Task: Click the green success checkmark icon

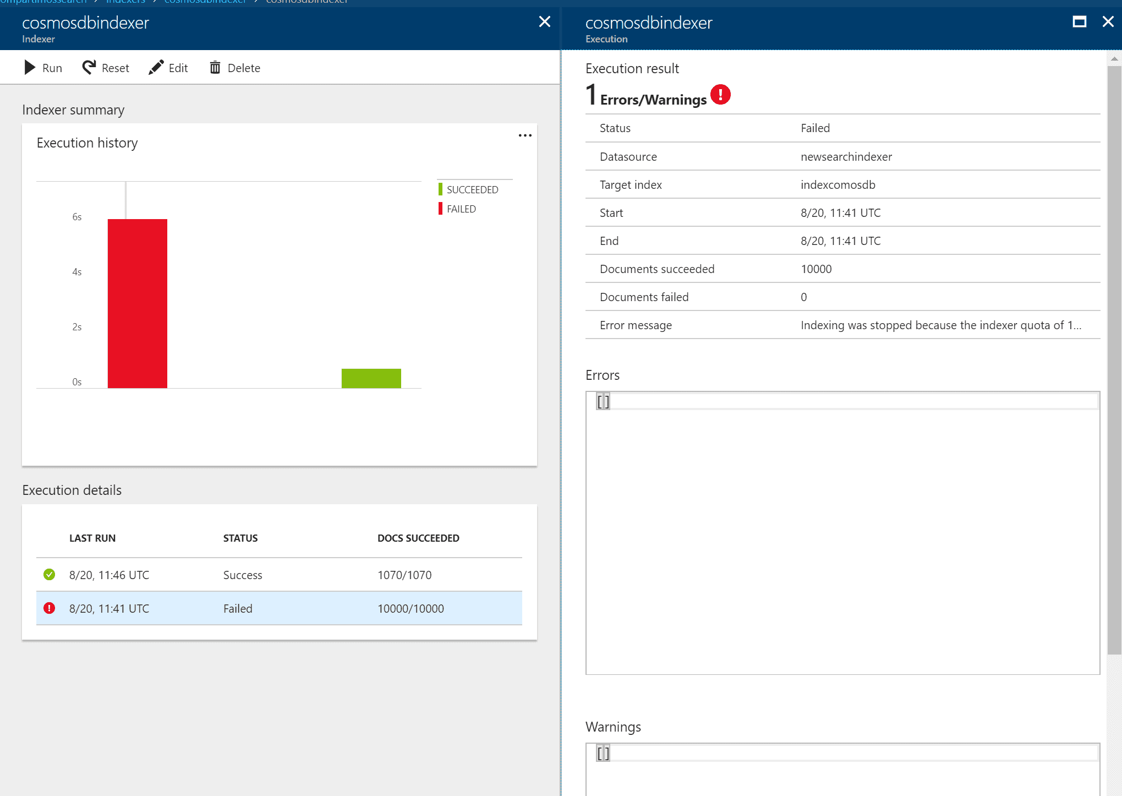Action: pos(50,575)
